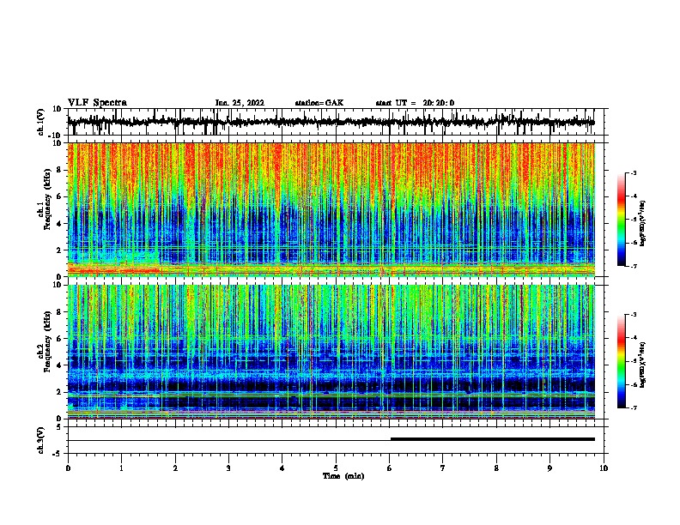Screen dimensions: 680x525
Task: Click the "station=GAK" header label
Action: (319, 103)
